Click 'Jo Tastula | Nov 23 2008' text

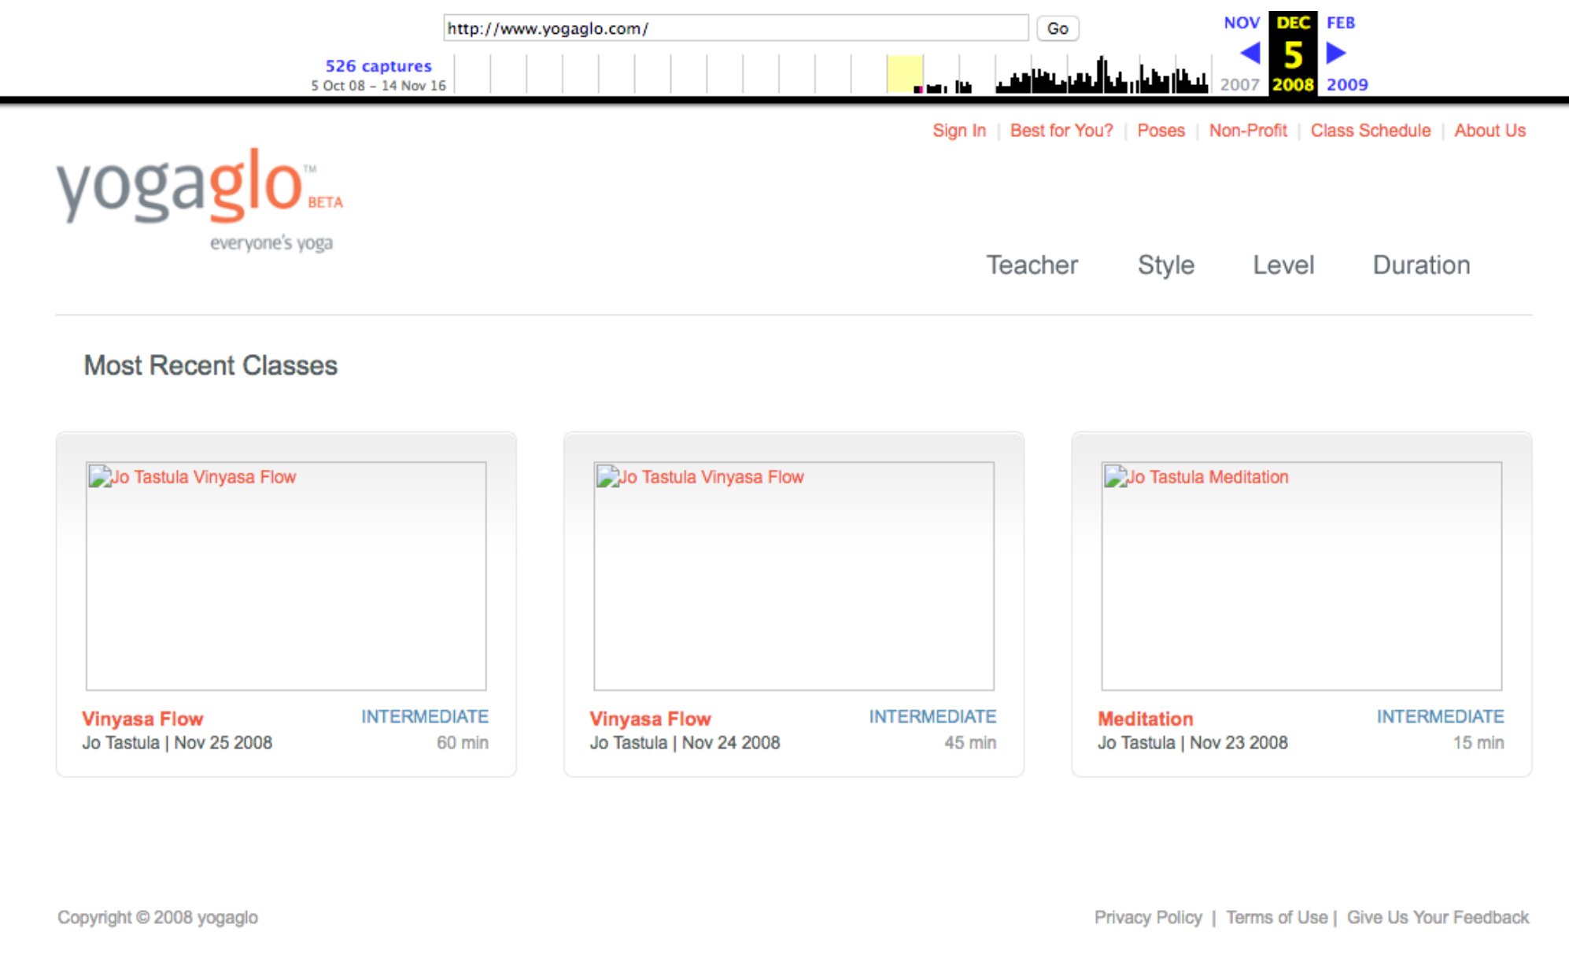[1193, 742]
